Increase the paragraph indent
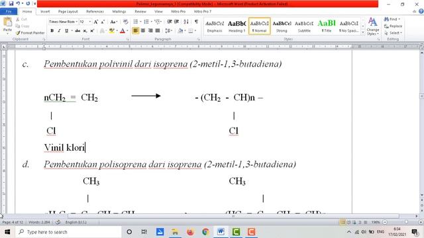This screenshot has height=238, width=424. pos(177,22)
